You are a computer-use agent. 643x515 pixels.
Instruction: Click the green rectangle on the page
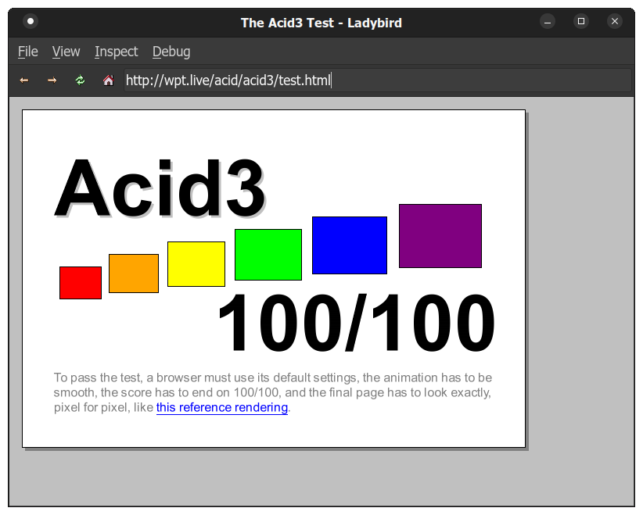click(268, 254)
